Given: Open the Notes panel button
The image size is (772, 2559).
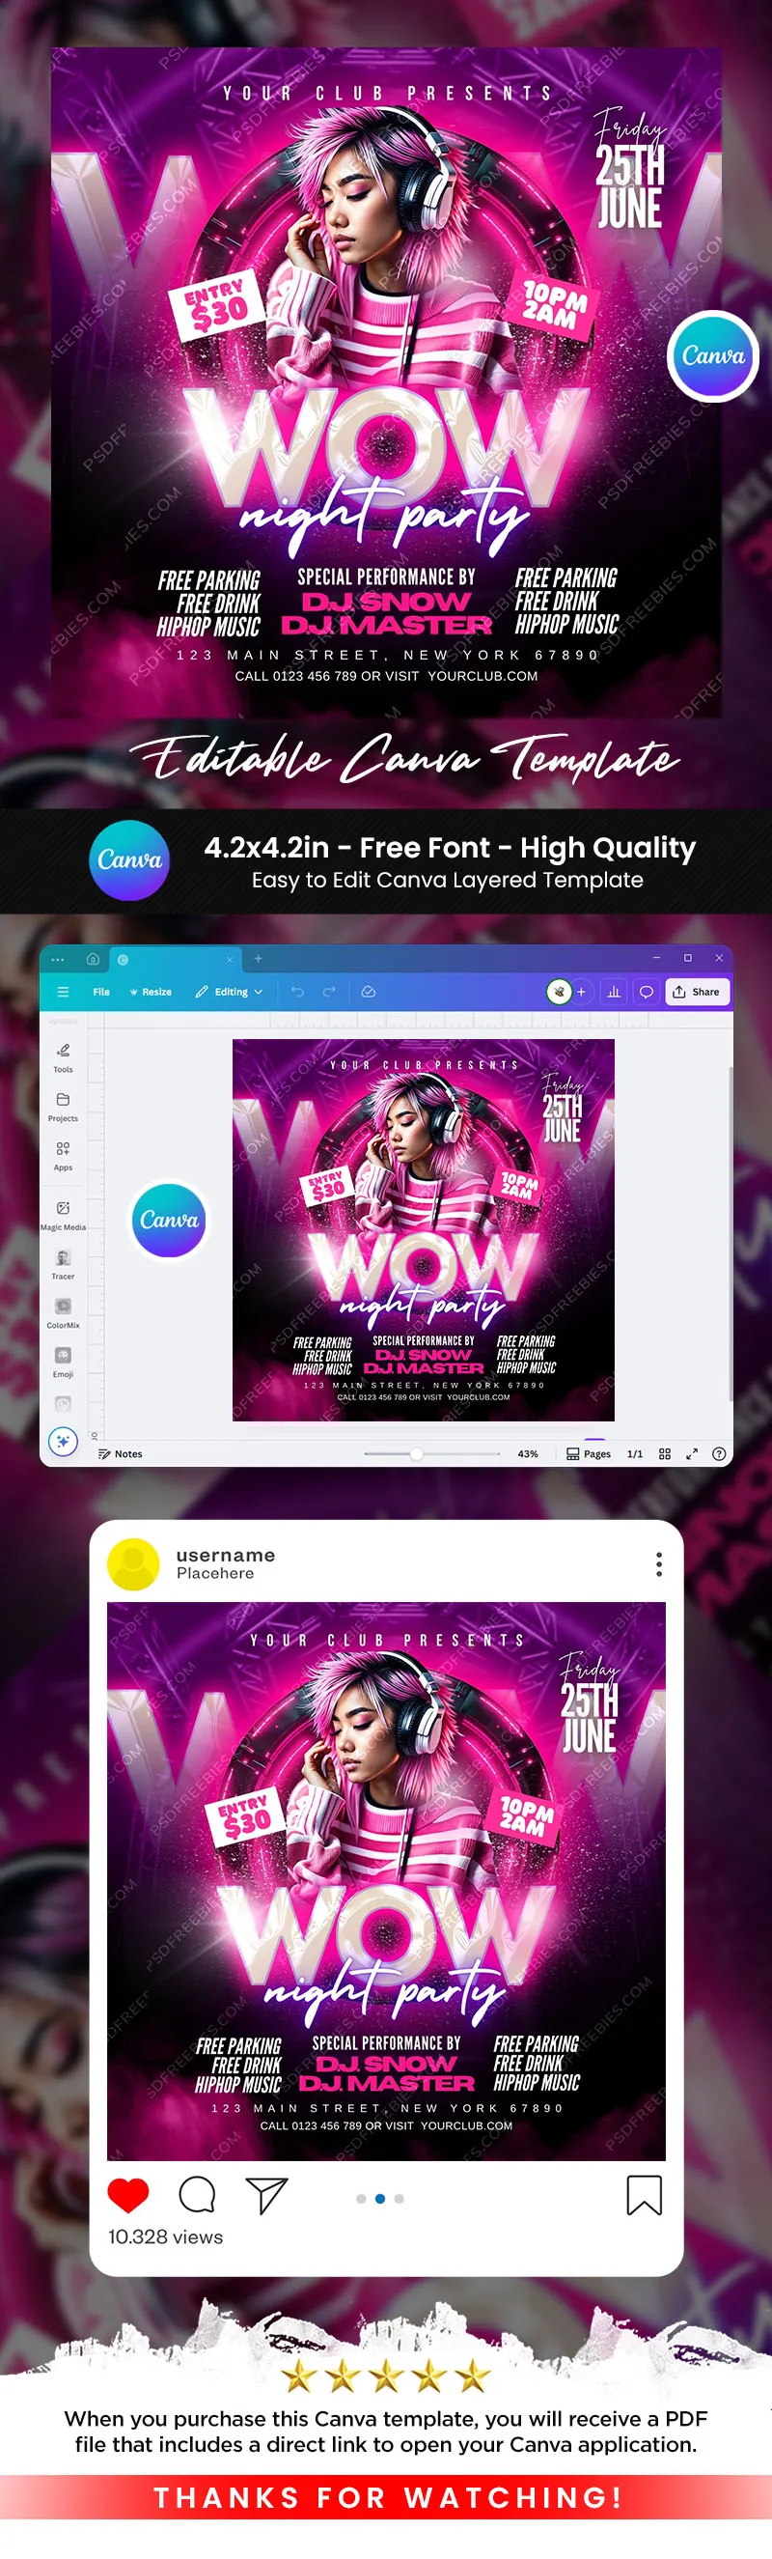Looking at the screenshot, I should (120, 1453).
